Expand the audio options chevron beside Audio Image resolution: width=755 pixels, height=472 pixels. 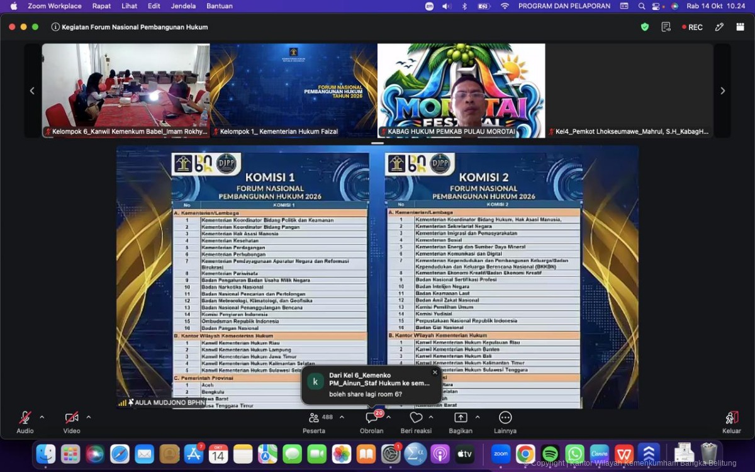pos(42,417)
